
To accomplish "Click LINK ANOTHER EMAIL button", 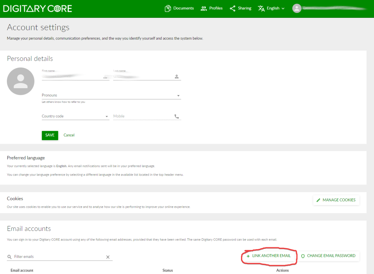I will tap(268, 256).
